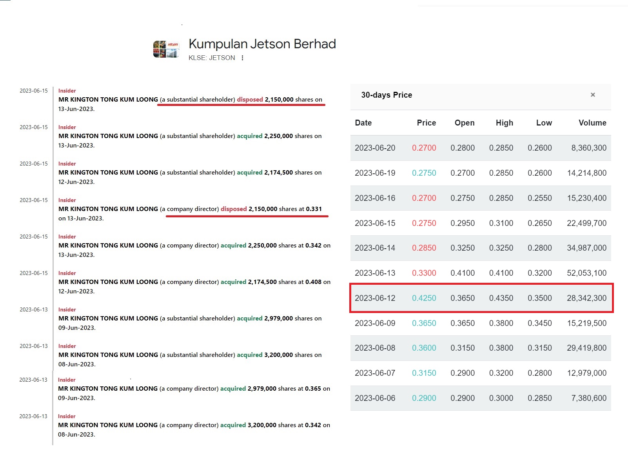The height and width of the screenshot is (455, 628).
Task: Select the Low column header
Action: [x=544, y=123]
